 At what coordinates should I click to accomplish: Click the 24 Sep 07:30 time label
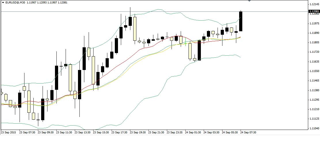[x=248, y=132]
